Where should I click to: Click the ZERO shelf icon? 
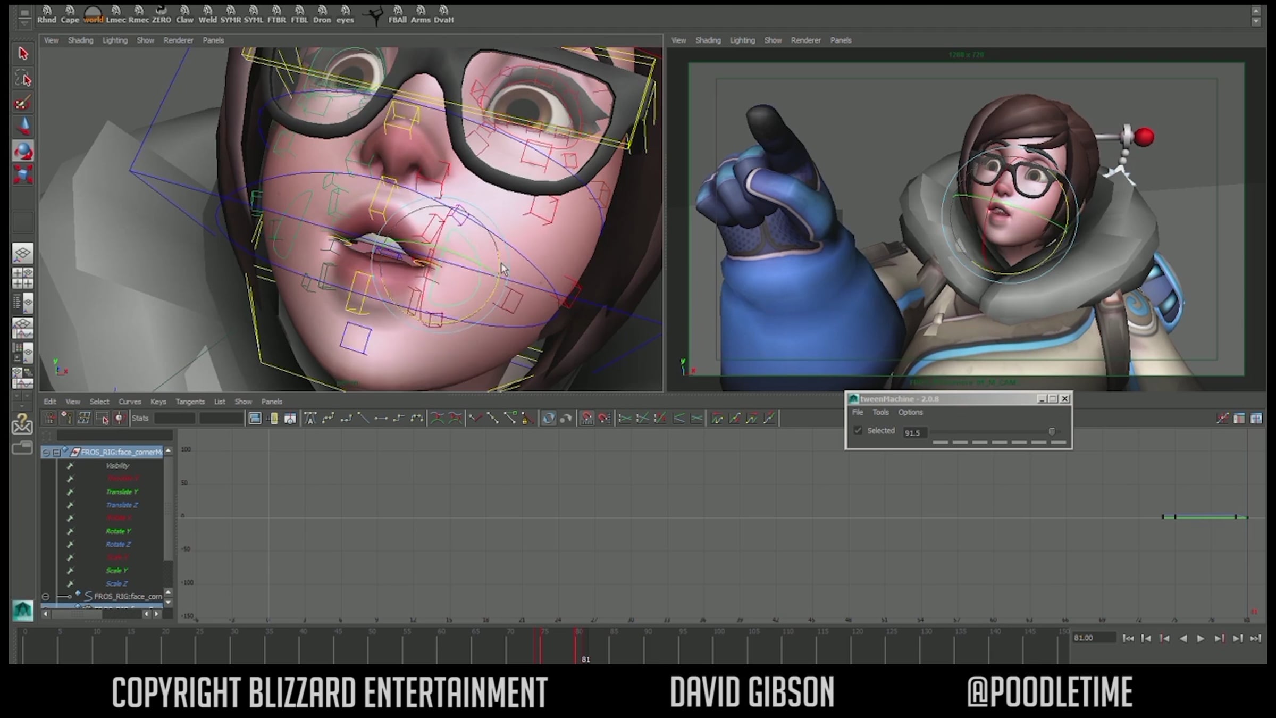click(162, 14)
